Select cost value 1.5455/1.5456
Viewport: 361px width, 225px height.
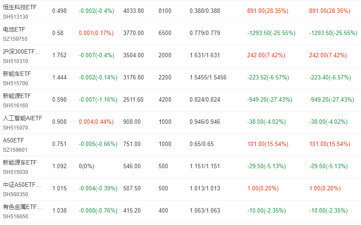(x=208, y=78)
